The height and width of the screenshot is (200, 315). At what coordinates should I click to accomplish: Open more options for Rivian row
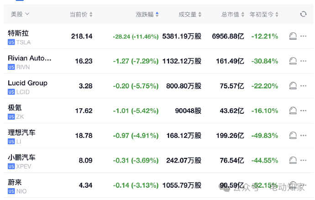click(303, 61)
